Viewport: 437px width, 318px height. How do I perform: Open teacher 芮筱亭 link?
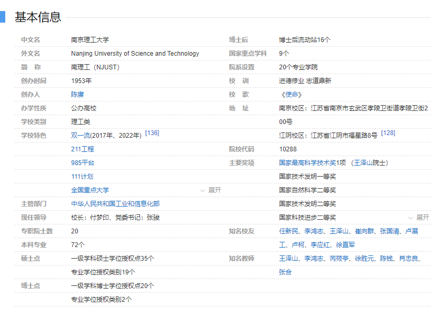click(339, 259)
